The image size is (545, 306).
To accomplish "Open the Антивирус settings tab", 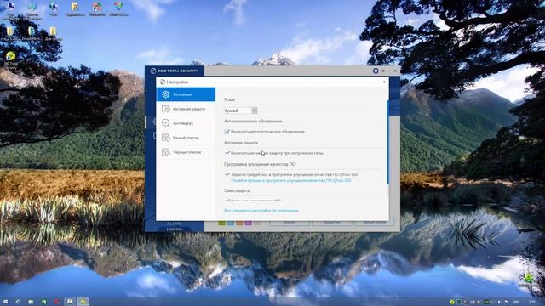I will (x=186, y=123).
